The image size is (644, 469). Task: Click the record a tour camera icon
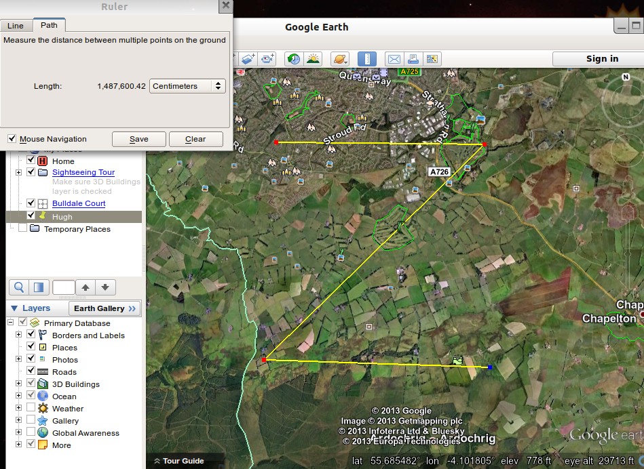coord(268,59)
